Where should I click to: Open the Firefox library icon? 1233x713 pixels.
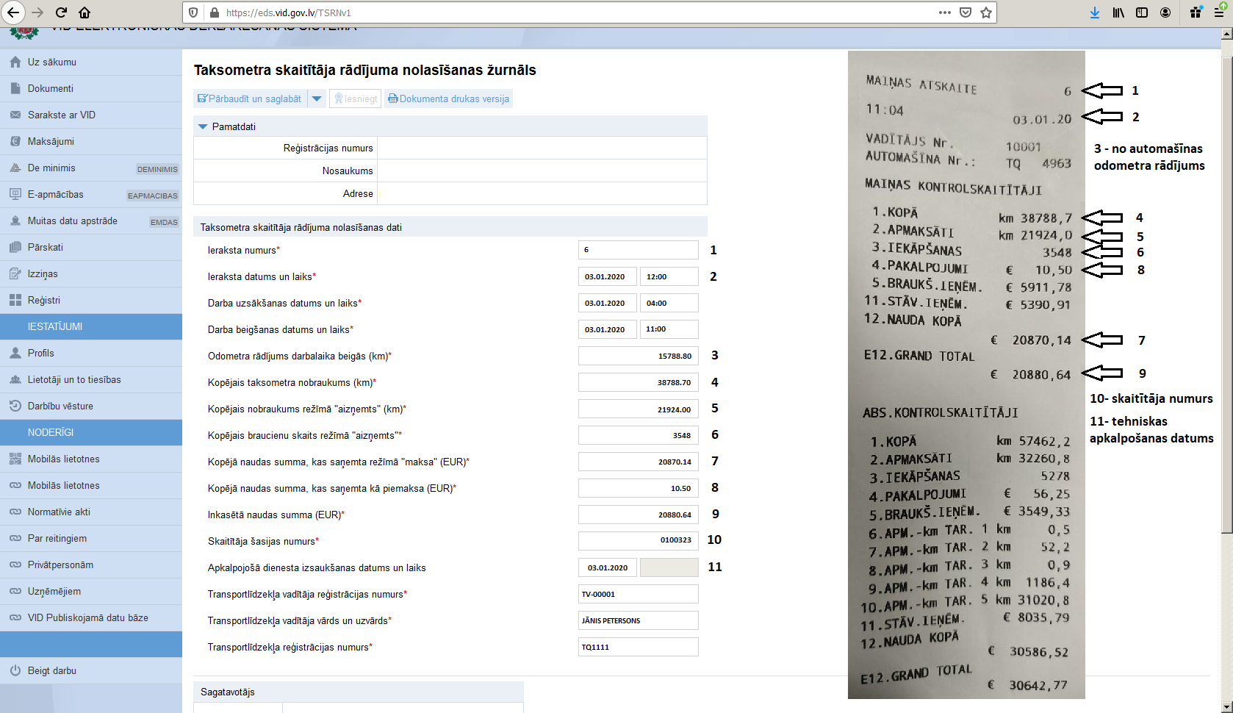[1118, 12]
